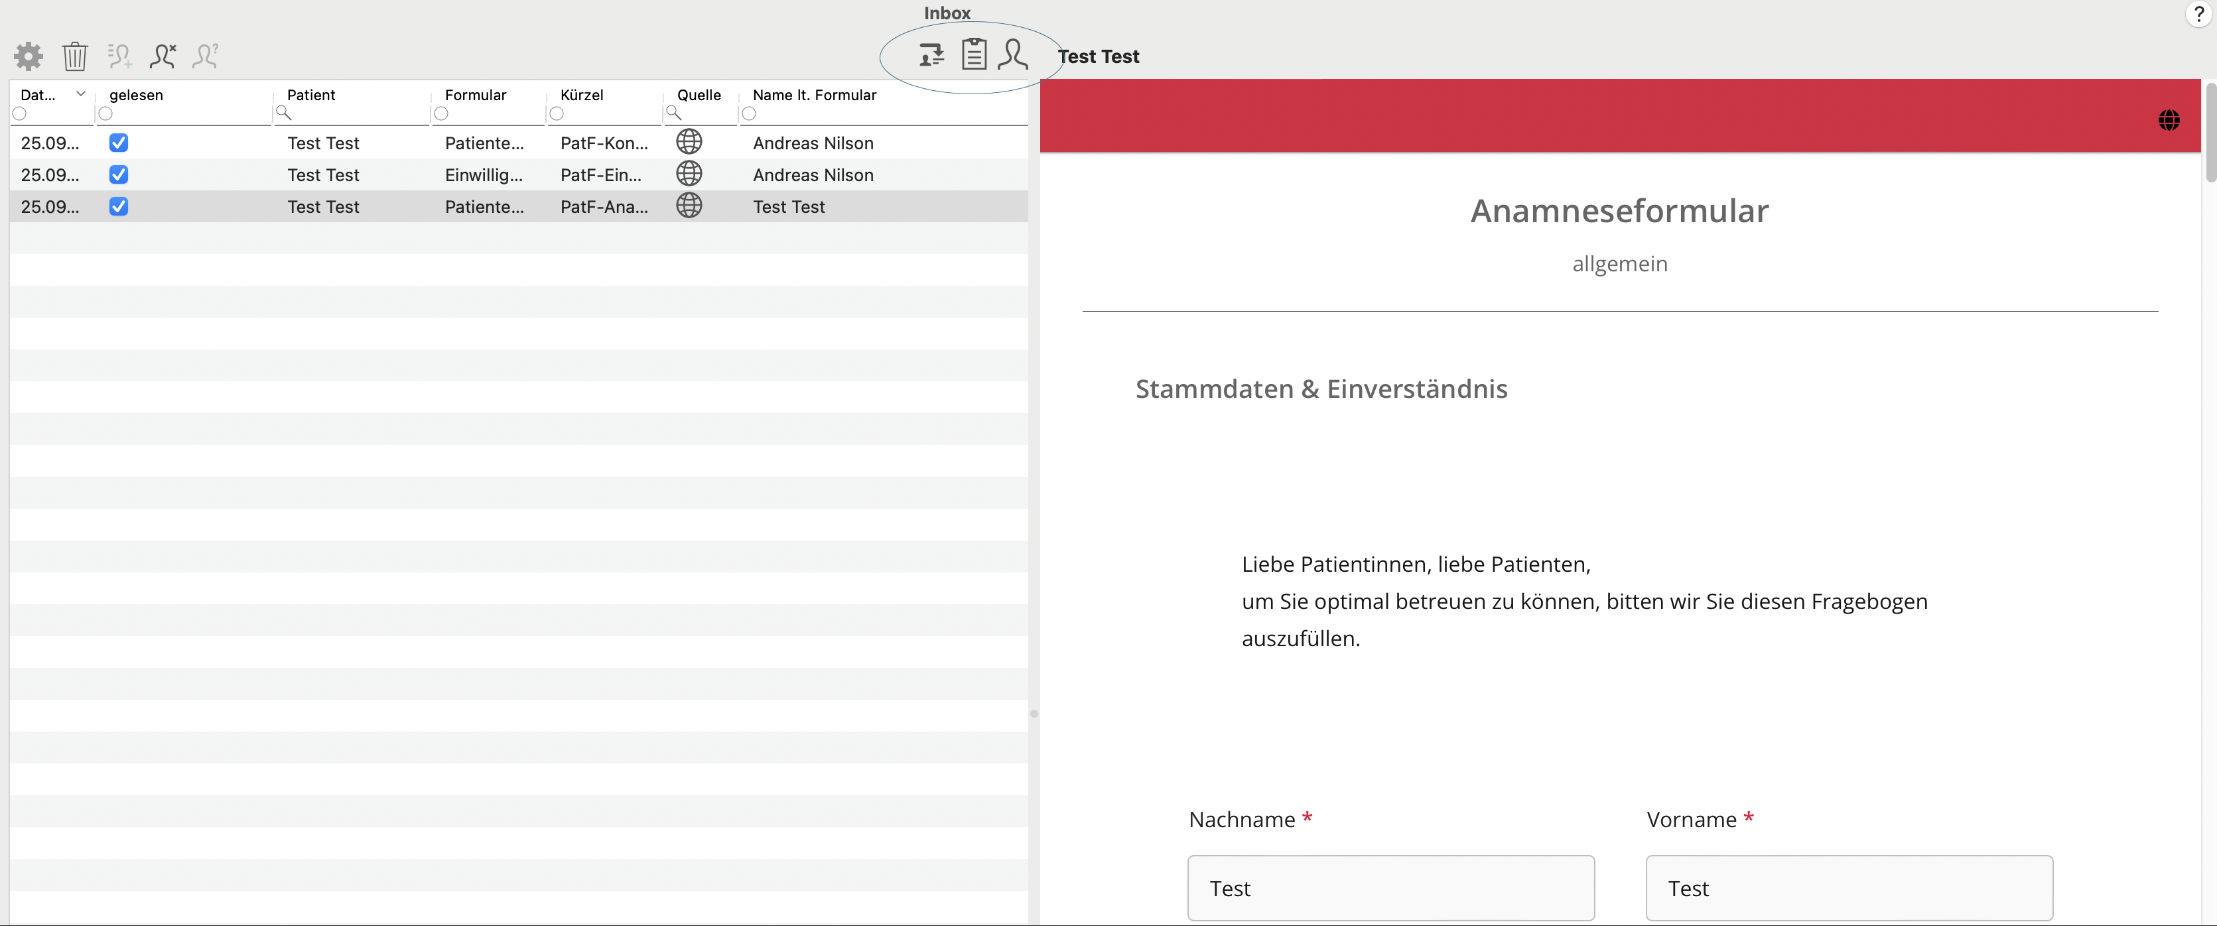Select Andreas Nilson in the PatF-Ein row
This screenshot has width=2217, height=926.
point(813,174)
